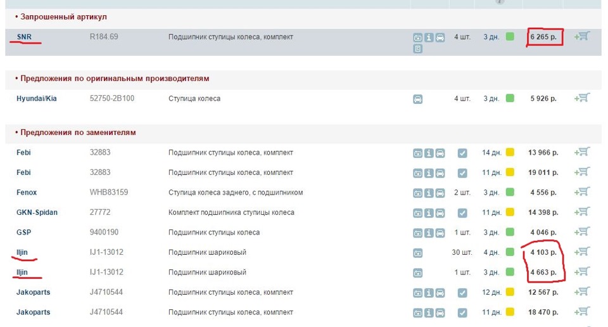Open the GKN-Spidan brand link
The image size is (608, 327).
pos(37,212)
